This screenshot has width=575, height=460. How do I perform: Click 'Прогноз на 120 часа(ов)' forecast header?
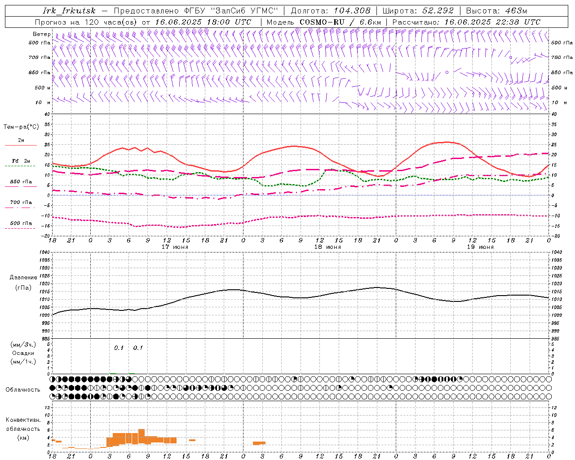tap(87, 22)
